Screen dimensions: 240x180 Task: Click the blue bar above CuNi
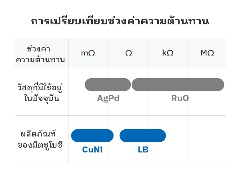pos(92,136)
